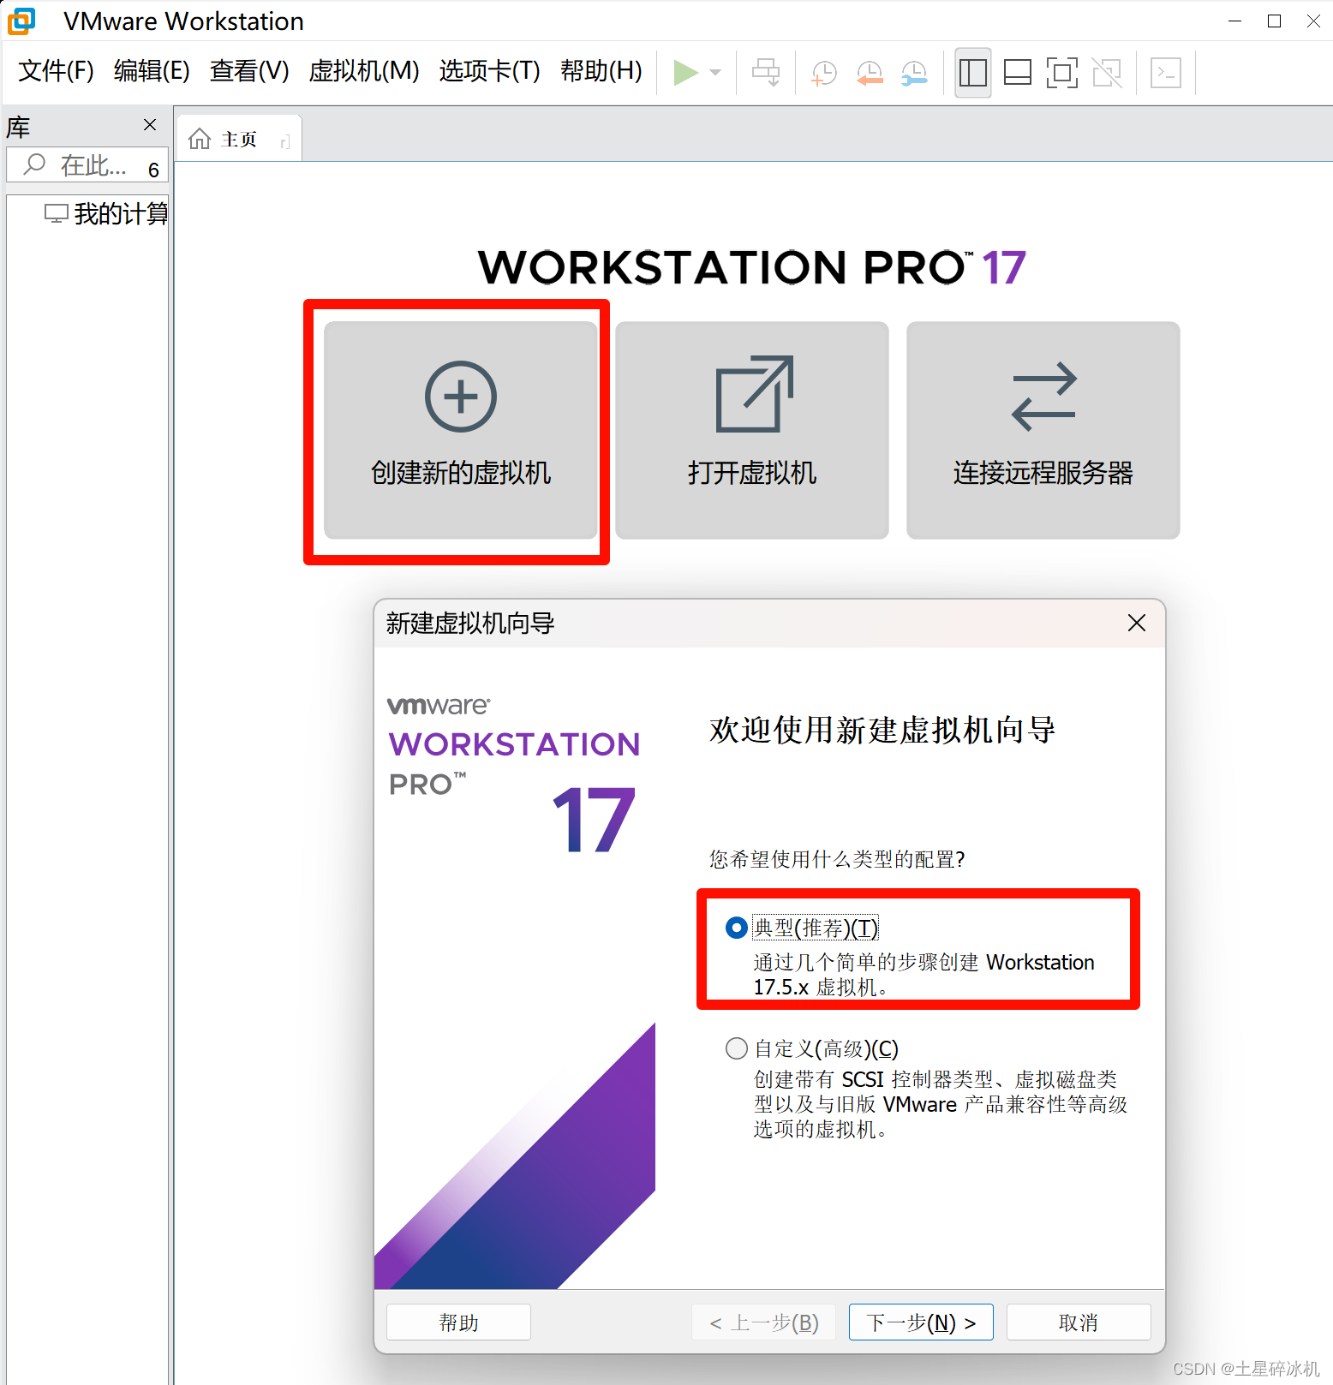Open the 帮助(H) menu

coord(601,70)
